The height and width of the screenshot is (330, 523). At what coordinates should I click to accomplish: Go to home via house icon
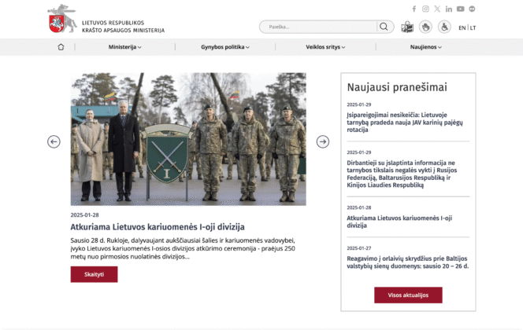pyautogui.click(x=61, y=47)
